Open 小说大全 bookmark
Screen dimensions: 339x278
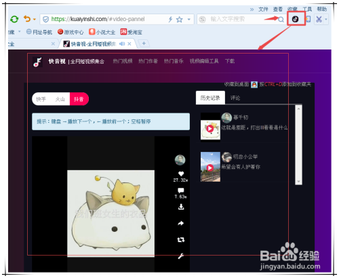(102, 32)
